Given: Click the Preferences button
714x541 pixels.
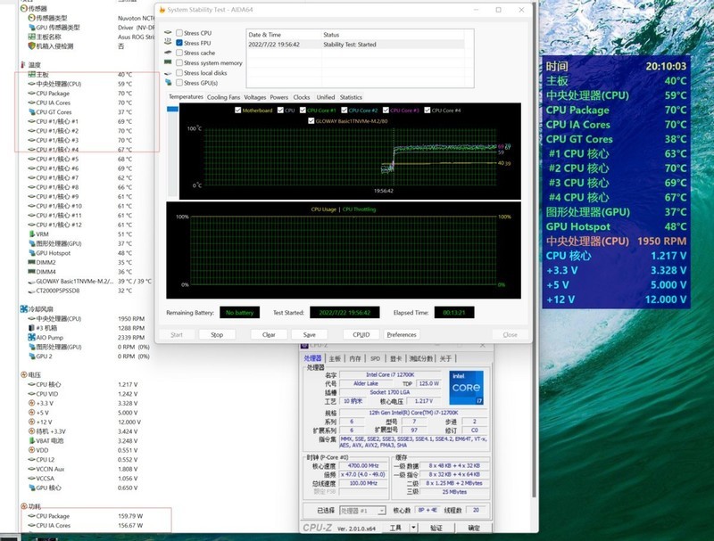Looking at the screenshot, I should click(401, 334).
